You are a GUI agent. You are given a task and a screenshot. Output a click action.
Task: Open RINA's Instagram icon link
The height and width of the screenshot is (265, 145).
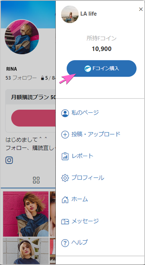9,160
